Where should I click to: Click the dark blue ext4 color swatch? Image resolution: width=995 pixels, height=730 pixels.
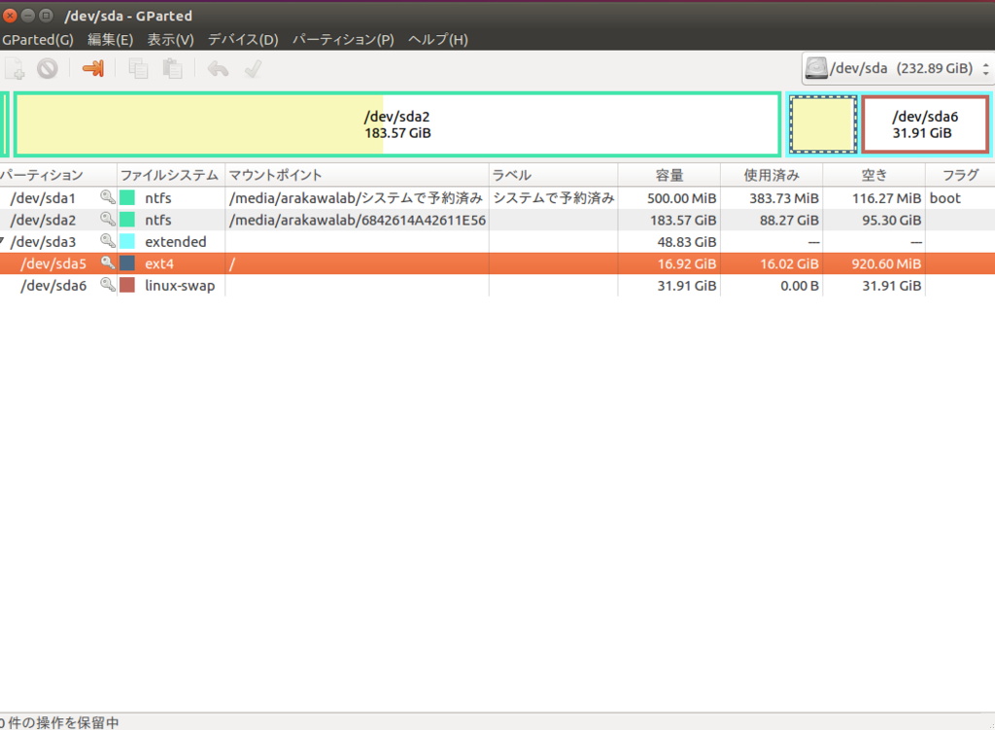[x=127, y=262]
